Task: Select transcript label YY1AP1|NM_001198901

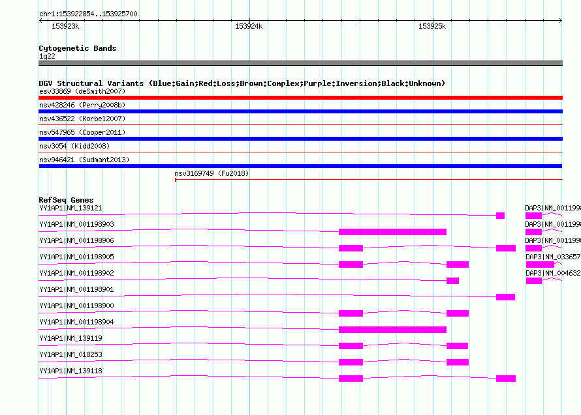Action: click(76, 289)
